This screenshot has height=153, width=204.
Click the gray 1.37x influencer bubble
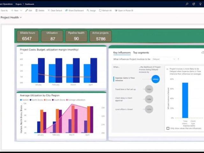pyautogui.click(x=149, y=109)
